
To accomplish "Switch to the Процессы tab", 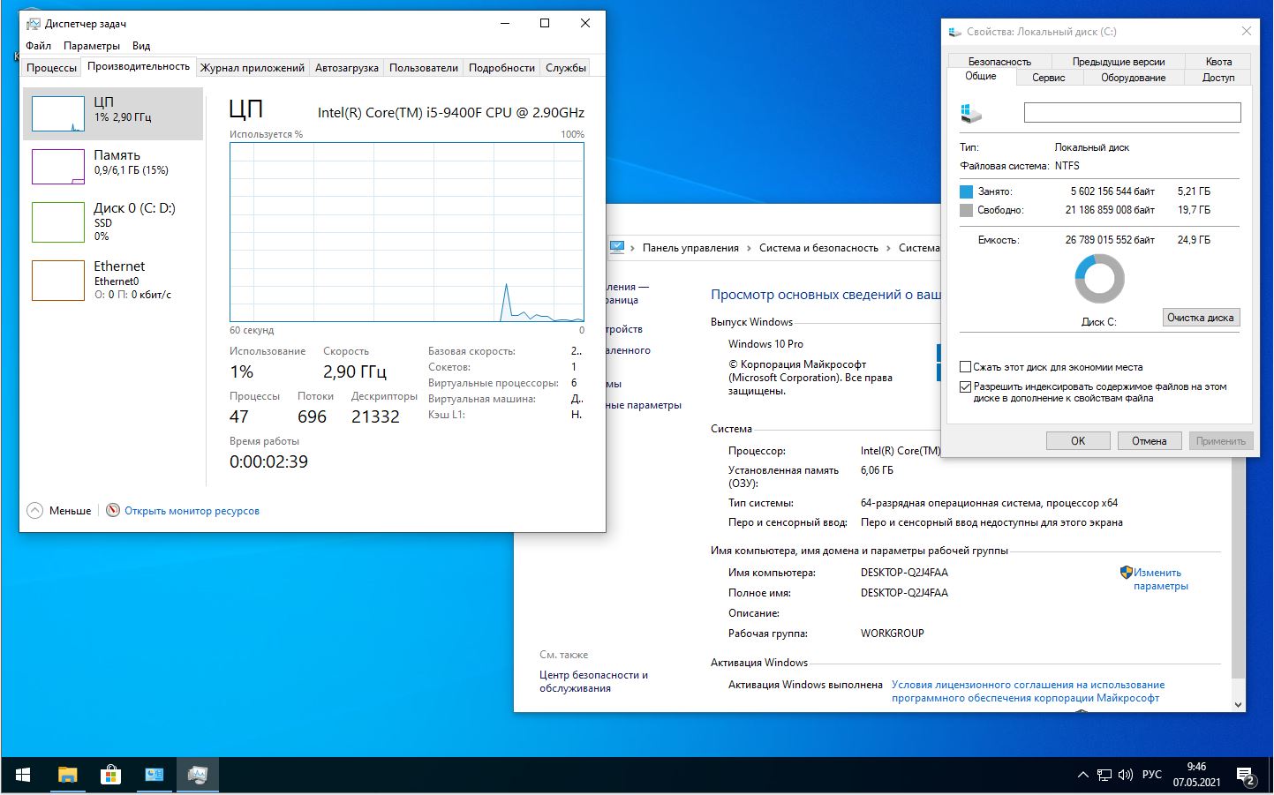I will click(51, 68).
